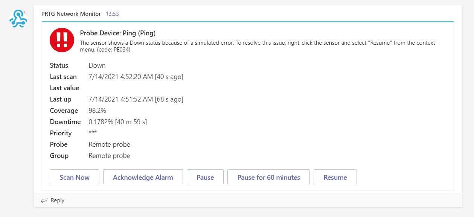Image resolution: width=474 pixels, height=217 pixels.
Task: Click the PRTG Network Monitor sender name
Action: [71, 14]
